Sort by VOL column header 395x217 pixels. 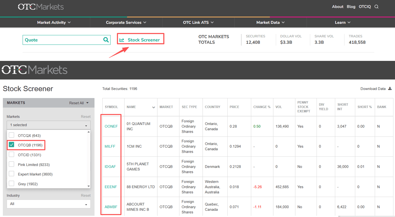(279, 107)
